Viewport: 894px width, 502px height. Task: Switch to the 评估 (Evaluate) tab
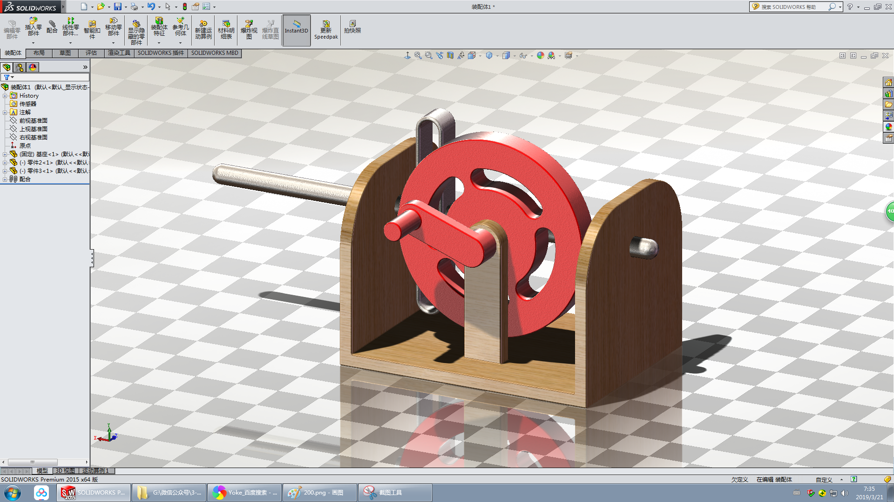(91, 53)
